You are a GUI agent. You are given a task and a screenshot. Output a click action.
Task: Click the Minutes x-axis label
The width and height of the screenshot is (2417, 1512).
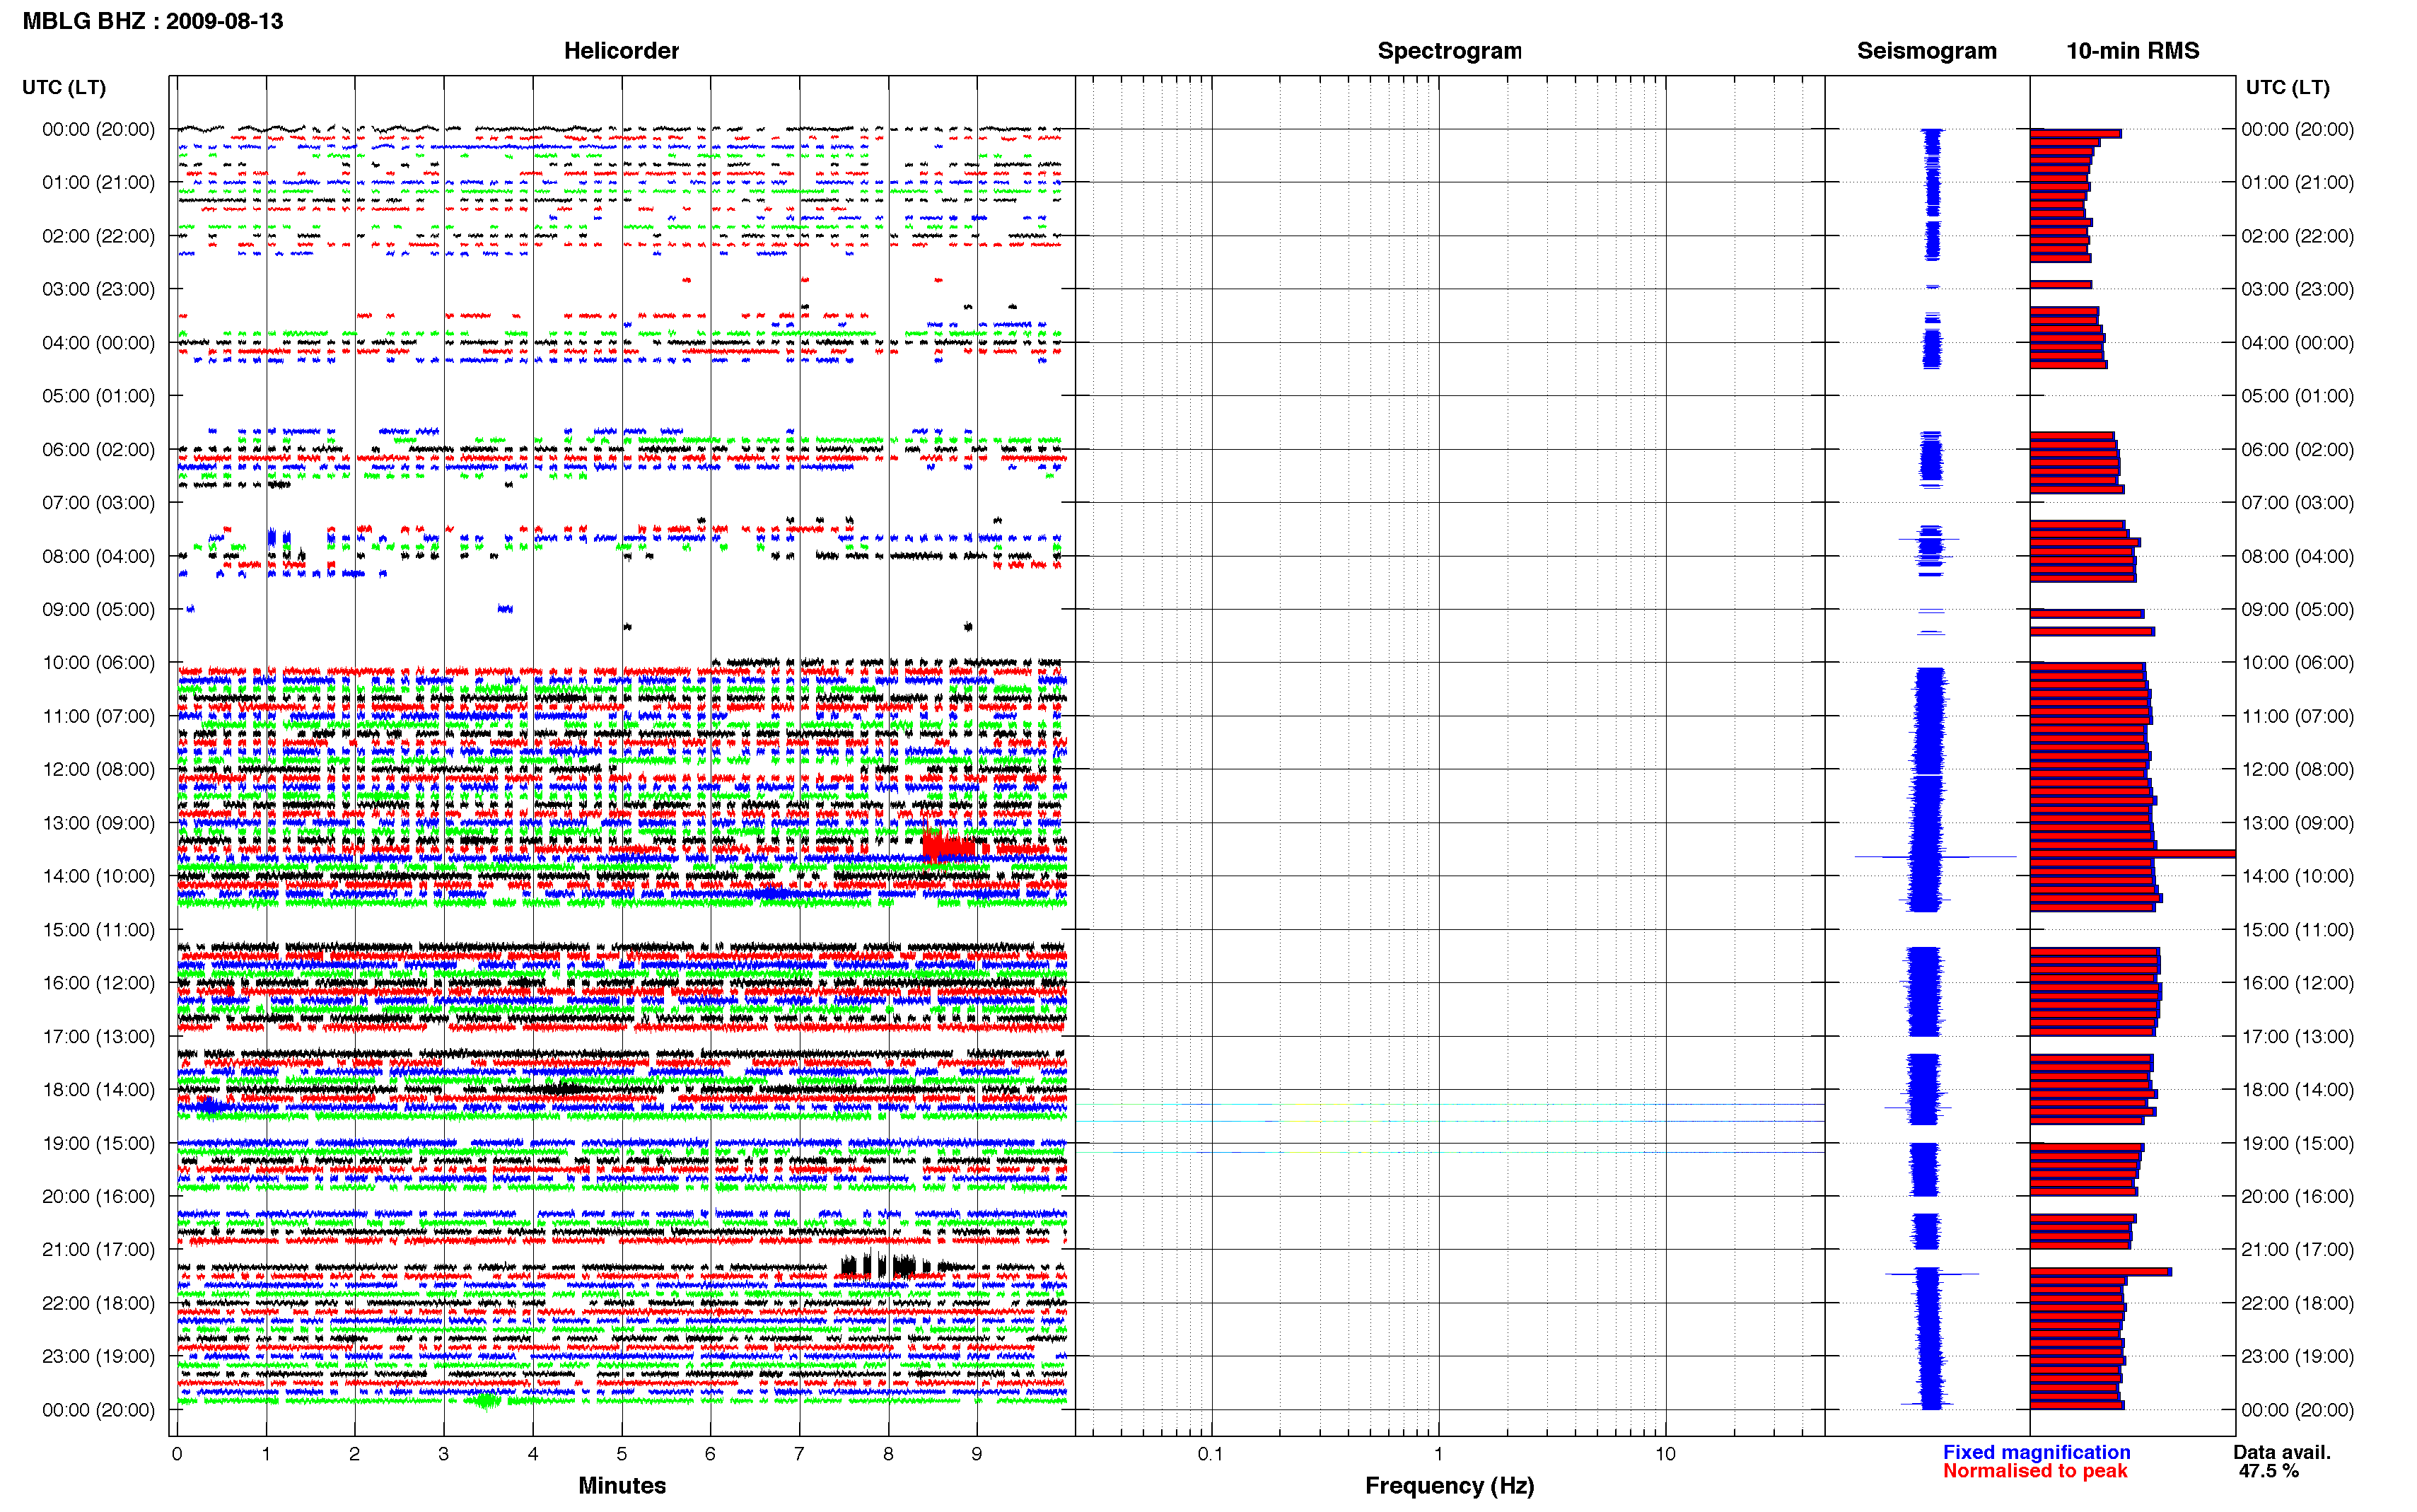pos(622,1485)
